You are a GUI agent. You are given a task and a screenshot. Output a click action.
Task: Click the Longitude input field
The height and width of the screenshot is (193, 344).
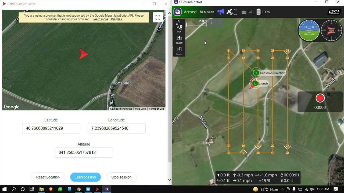[117, 128]
